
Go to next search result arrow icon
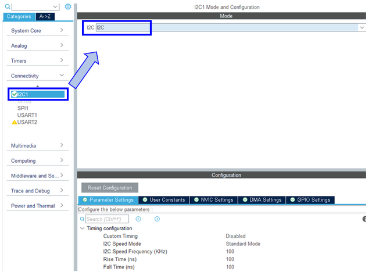tap(157, 219)
